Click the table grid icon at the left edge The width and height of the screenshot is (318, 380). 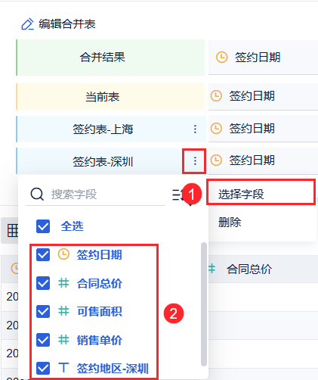point(13,231)
